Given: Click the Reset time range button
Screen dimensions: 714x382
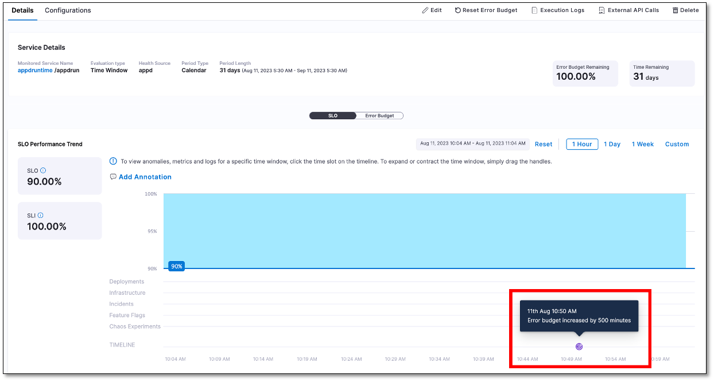Looking at the screenshot, I should click(544, 145).
